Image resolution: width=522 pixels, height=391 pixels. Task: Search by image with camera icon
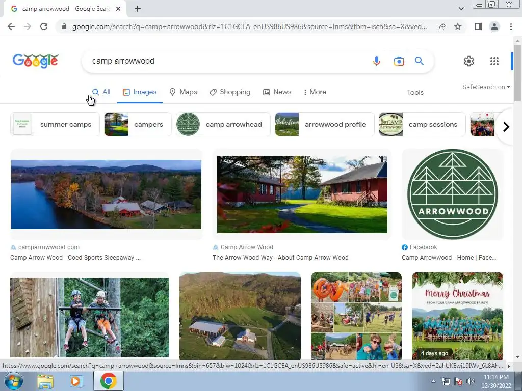(399, 61)
